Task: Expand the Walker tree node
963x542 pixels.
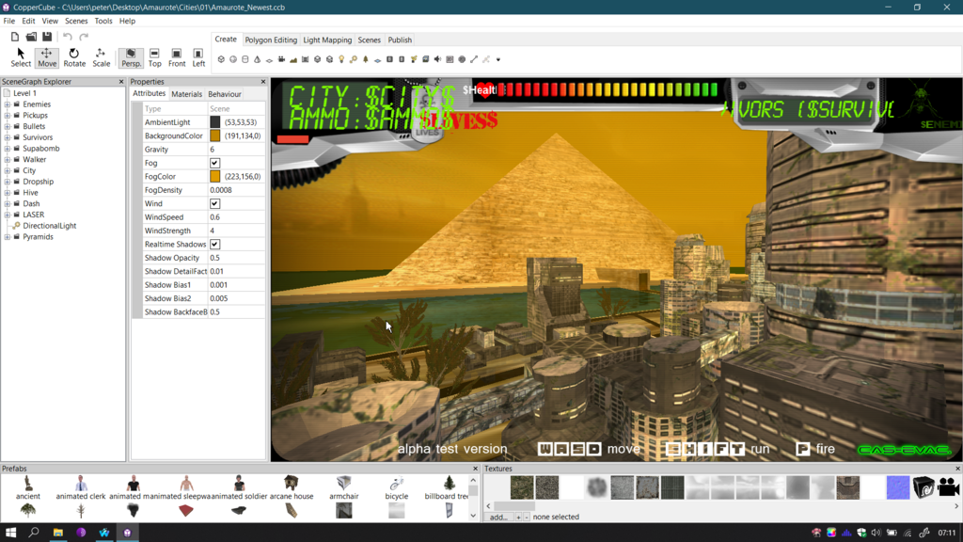Action: click(8, 160)
